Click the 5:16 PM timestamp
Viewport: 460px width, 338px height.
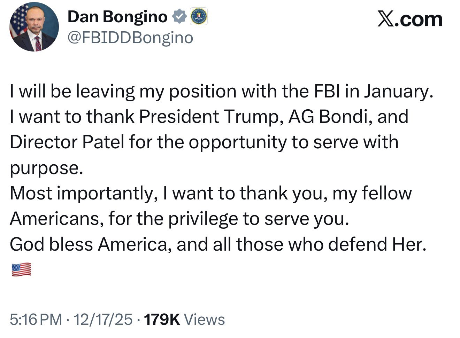click(x=36, y=319)
